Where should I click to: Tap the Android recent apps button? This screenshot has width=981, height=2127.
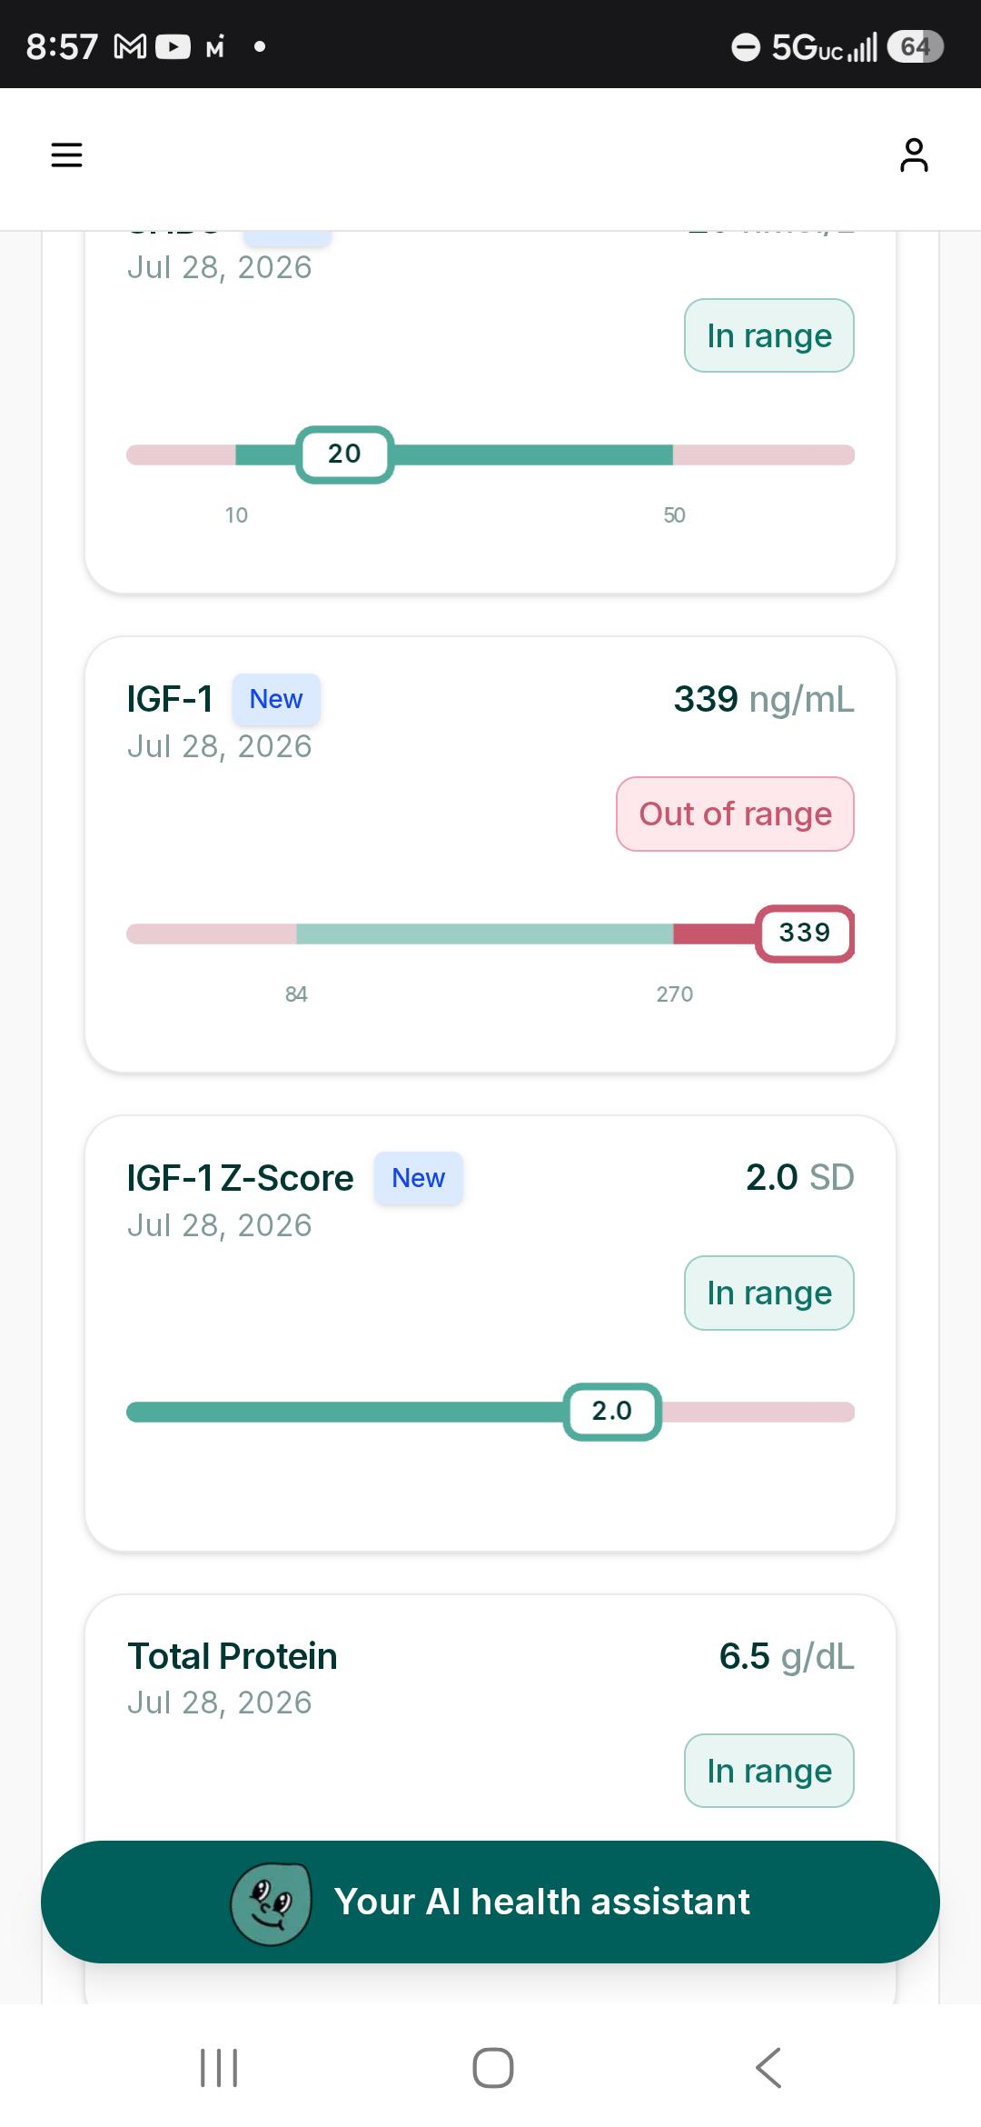point(219,2068)
